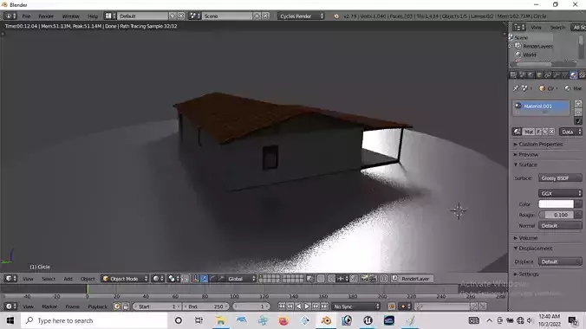Open the File menu
Image resolution: width=586 pixels, height=329 pixels.
26,16
